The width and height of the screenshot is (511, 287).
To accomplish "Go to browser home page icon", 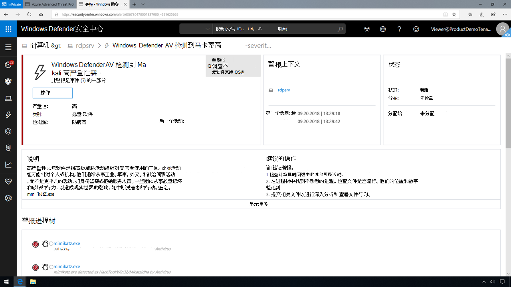I will (x=41, y=14).
